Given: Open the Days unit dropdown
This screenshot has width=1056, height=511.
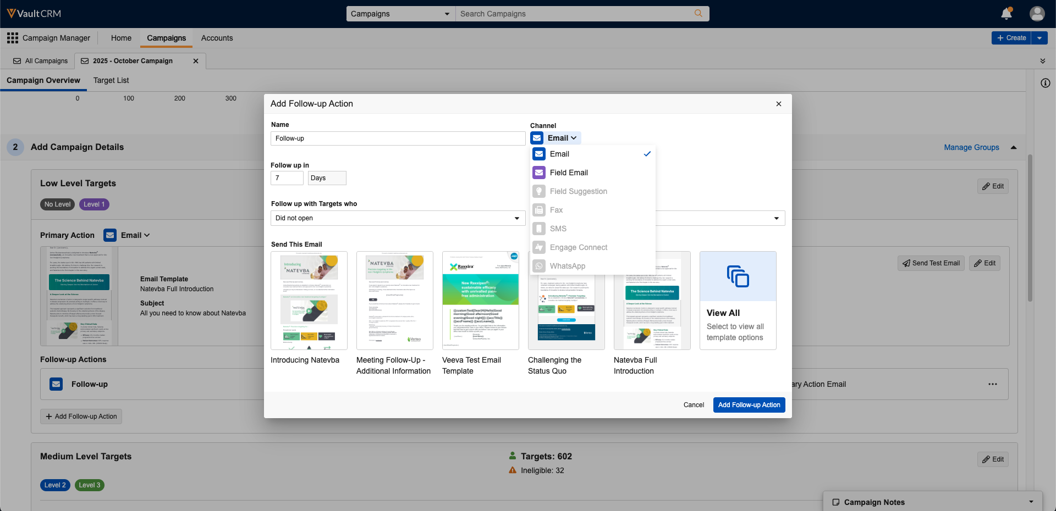Looking at the screenshot, I should pos(327,178).
